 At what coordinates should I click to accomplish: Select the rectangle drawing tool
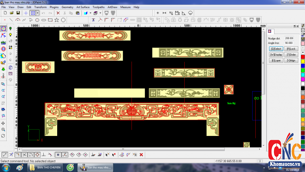tap(50, 20)
